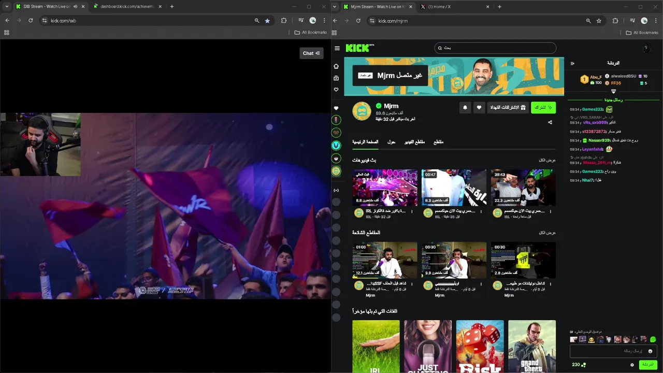This screenshot has height=373, width=663.
Task: Click the share icon below subscribe button
Action: pos(550,123)
